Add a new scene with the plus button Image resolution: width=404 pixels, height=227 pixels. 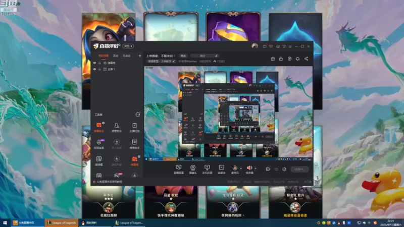140,55
